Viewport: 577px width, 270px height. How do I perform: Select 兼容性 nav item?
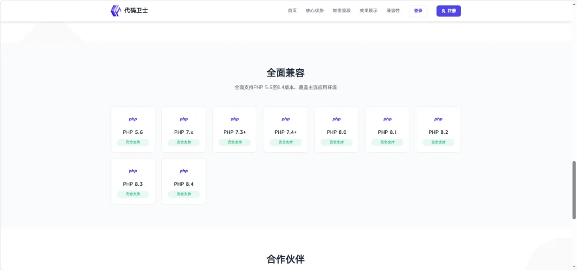[x=393, y=11]
